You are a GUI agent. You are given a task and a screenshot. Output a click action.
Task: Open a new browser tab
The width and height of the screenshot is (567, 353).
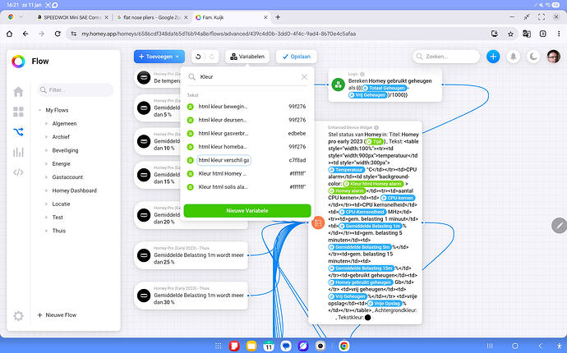[278, 17]
